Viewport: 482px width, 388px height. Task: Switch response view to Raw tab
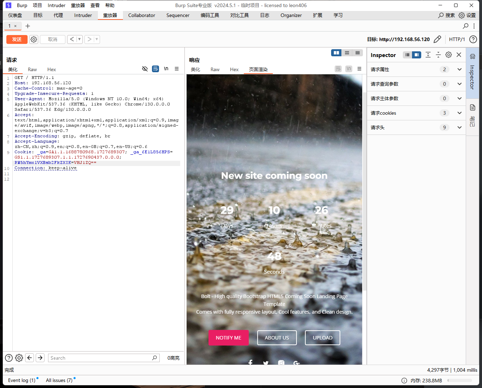(x=215, y=69)
